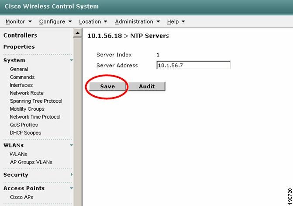This screenshot has width=293, height=206.
Task: Collapse the Access Points section arrow
Action: [x=71, y=188]
